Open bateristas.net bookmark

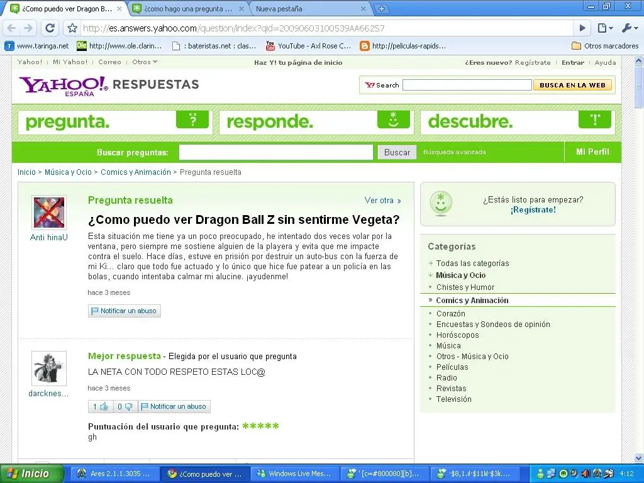pos(214,46)
